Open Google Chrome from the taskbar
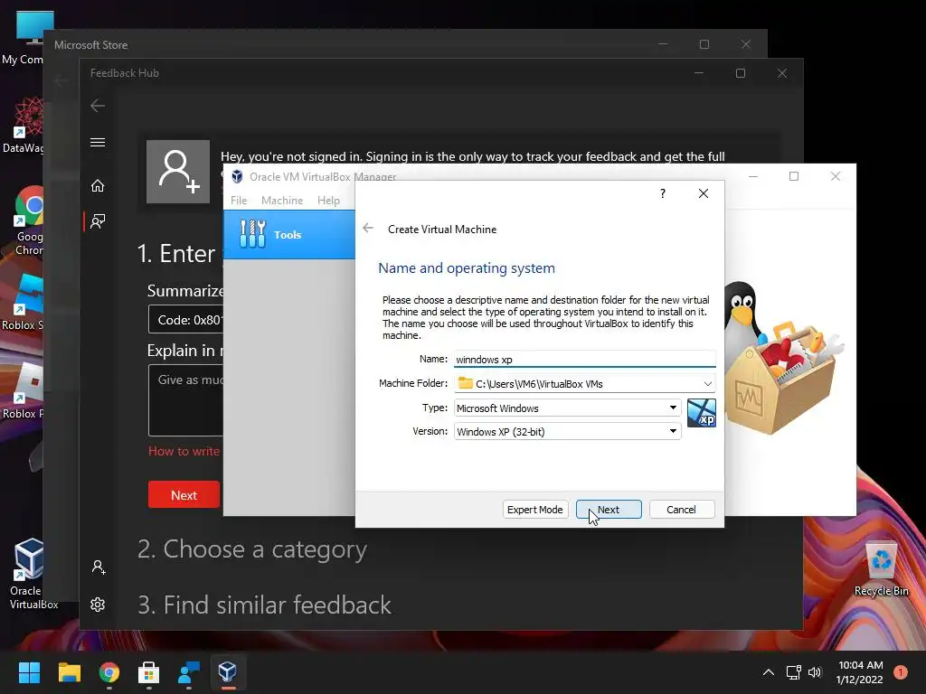926x694 pixels. [x=109, y=671]
